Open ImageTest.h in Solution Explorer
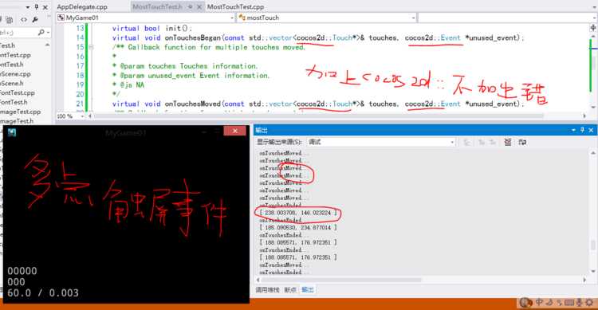The height and width of the screenshot is (310, 598). point(17,121)
